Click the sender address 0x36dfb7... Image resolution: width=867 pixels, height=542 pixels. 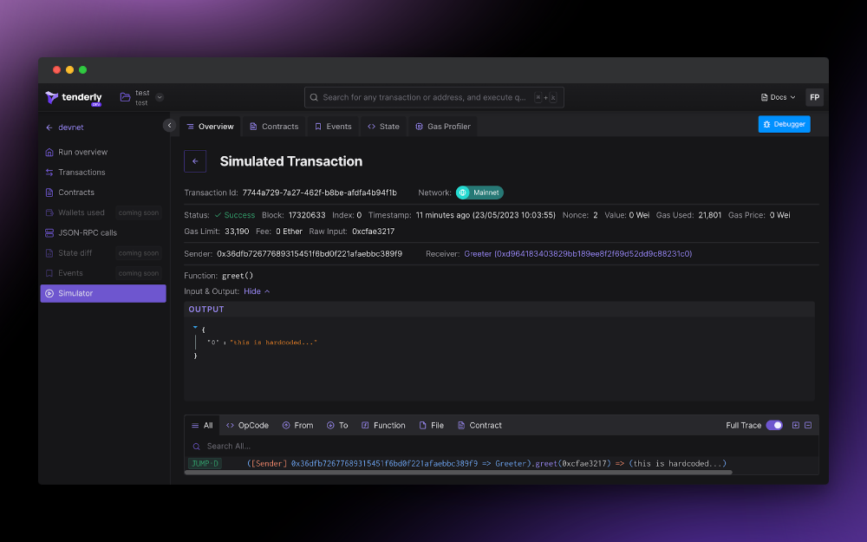(x=310, y=254)
